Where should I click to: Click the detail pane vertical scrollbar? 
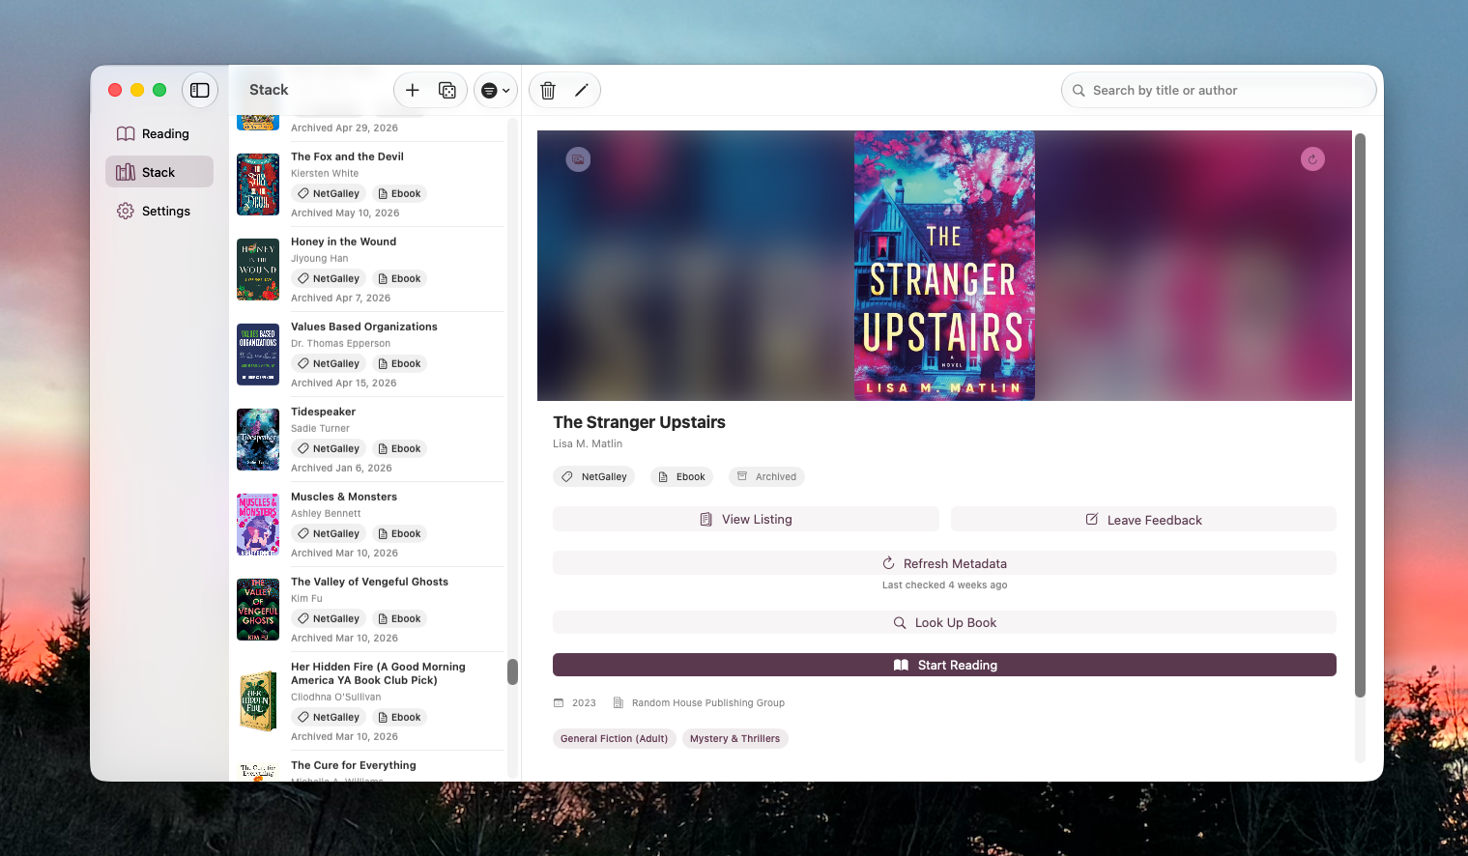(1360, 415)
